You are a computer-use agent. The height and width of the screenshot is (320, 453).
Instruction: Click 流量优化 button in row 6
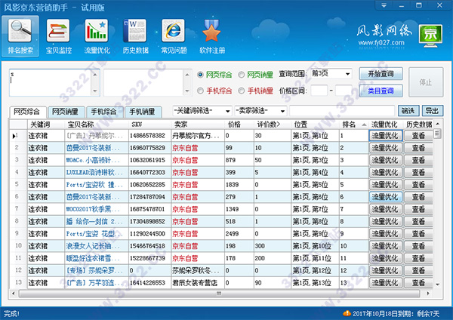(386, 197)
